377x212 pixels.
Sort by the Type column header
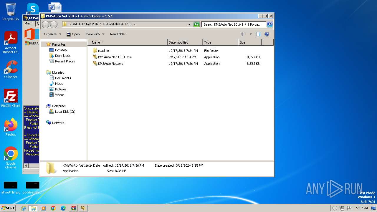(x=220, y=42)
